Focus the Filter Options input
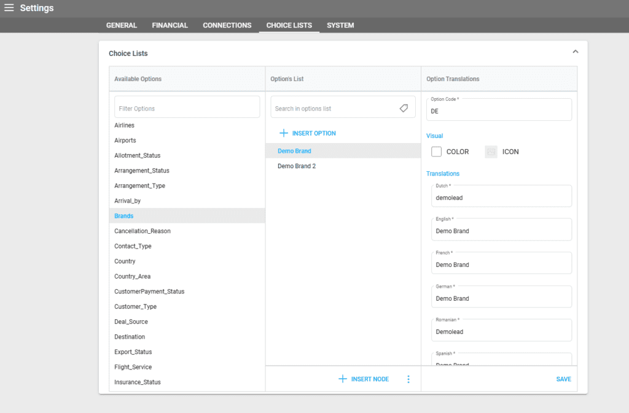The image size is (629, 413). click(187, 109)
